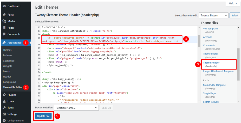Click the Tools wrench icon
The width and height of the screenshot is (241, 123).
click(4, 108)
